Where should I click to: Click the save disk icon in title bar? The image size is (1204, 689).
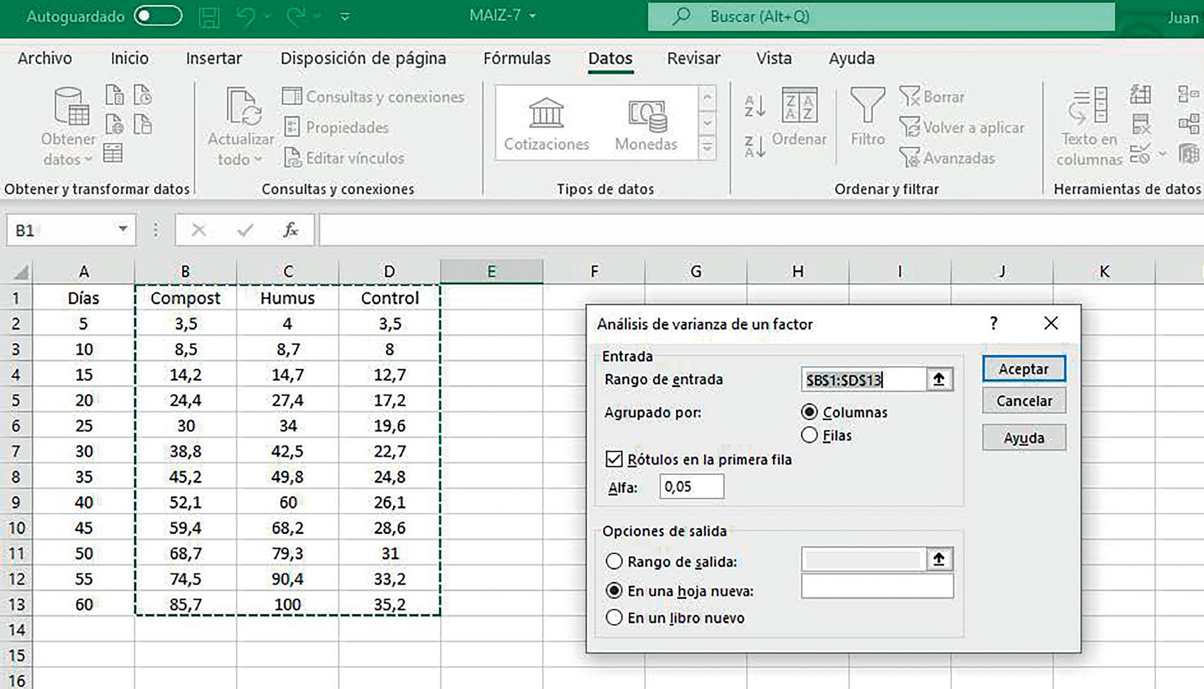point(209,17)
